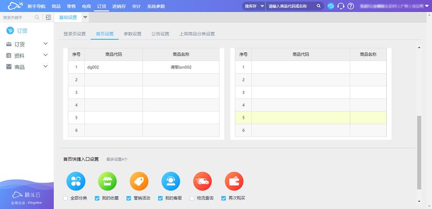Open 商品 in the top menu
Screen dimensions: 432x209
pos(56,6)
